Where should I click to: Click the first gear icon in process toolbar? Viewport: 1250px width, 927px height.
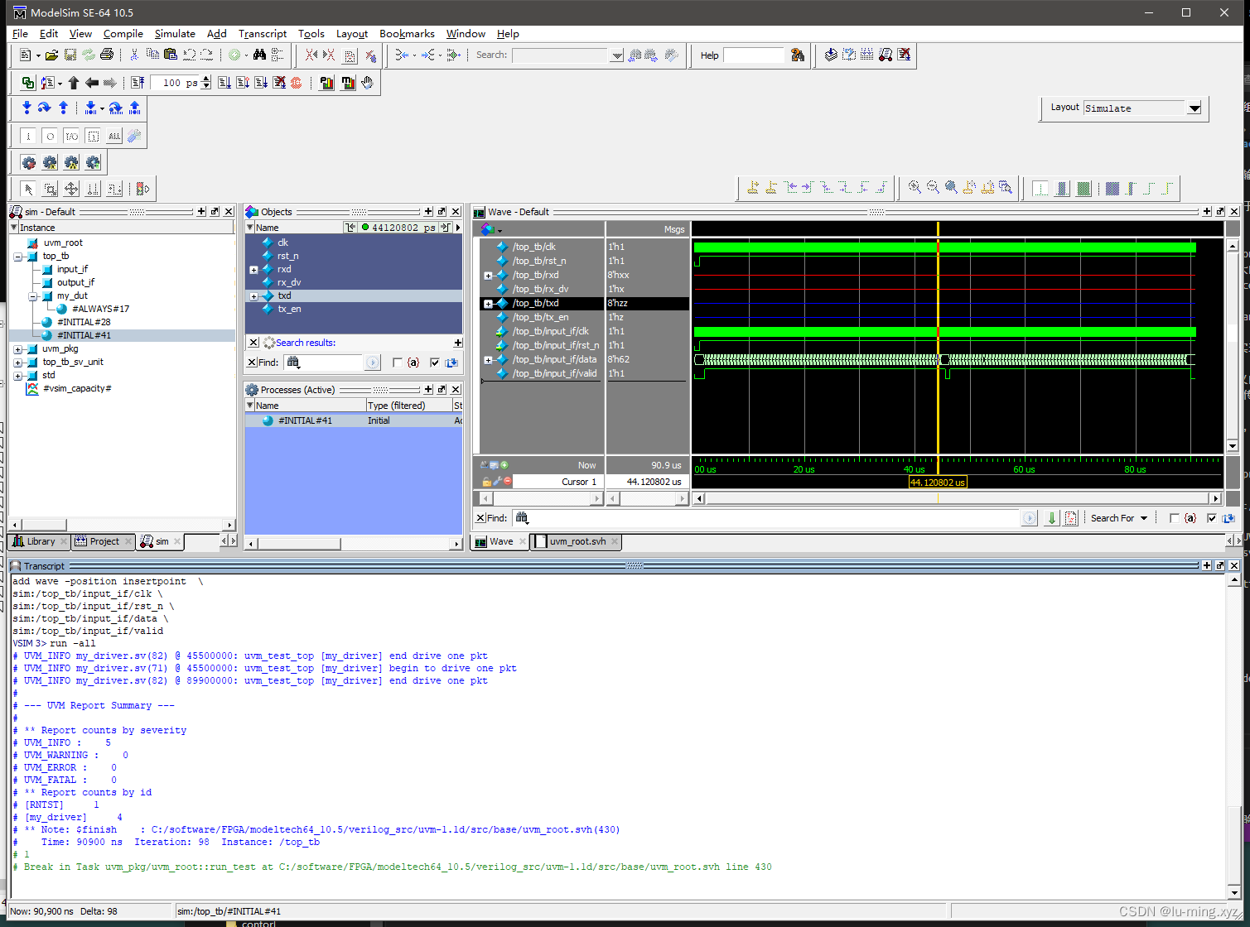click(x=29, y=162)
